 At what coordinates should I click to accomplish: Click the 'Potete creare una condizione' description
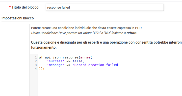click(86, 28)
